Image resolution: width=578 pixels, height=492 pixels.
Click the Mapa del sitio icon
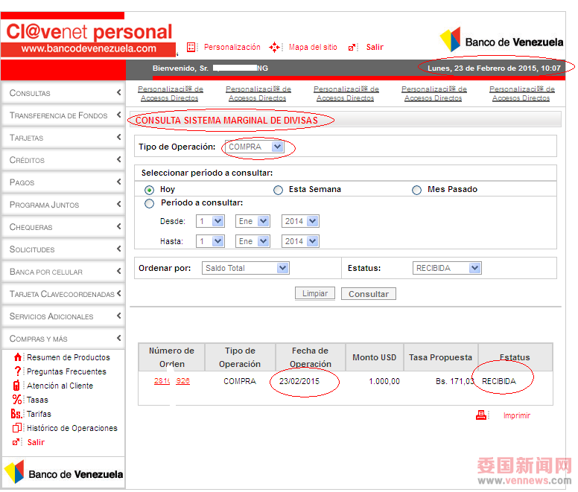274,47
